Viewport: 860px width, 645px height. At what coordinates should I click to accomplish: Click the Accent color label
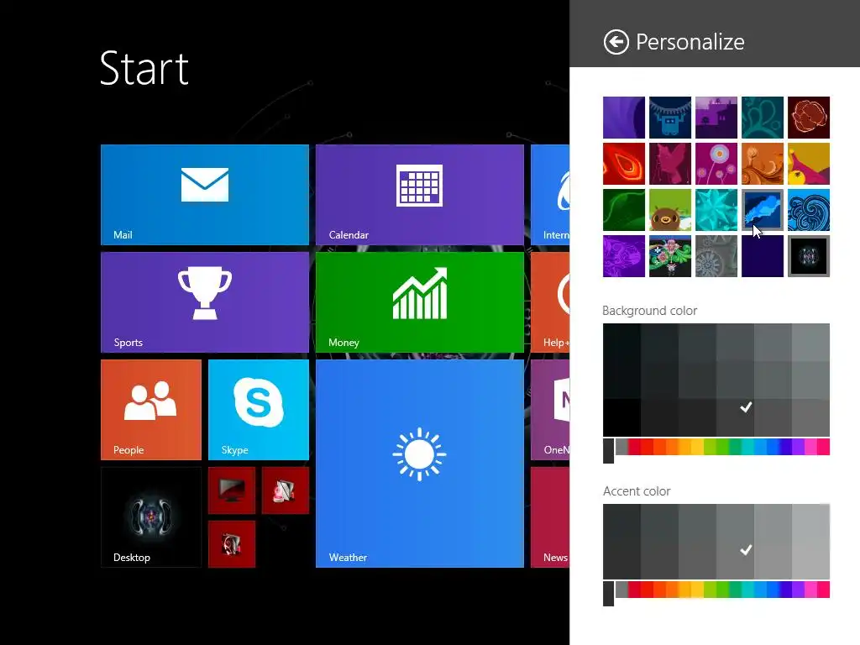637,491
